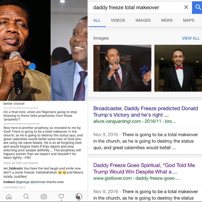
Task: Expand View all 106 comments
Action: click(x=21, y=163)
